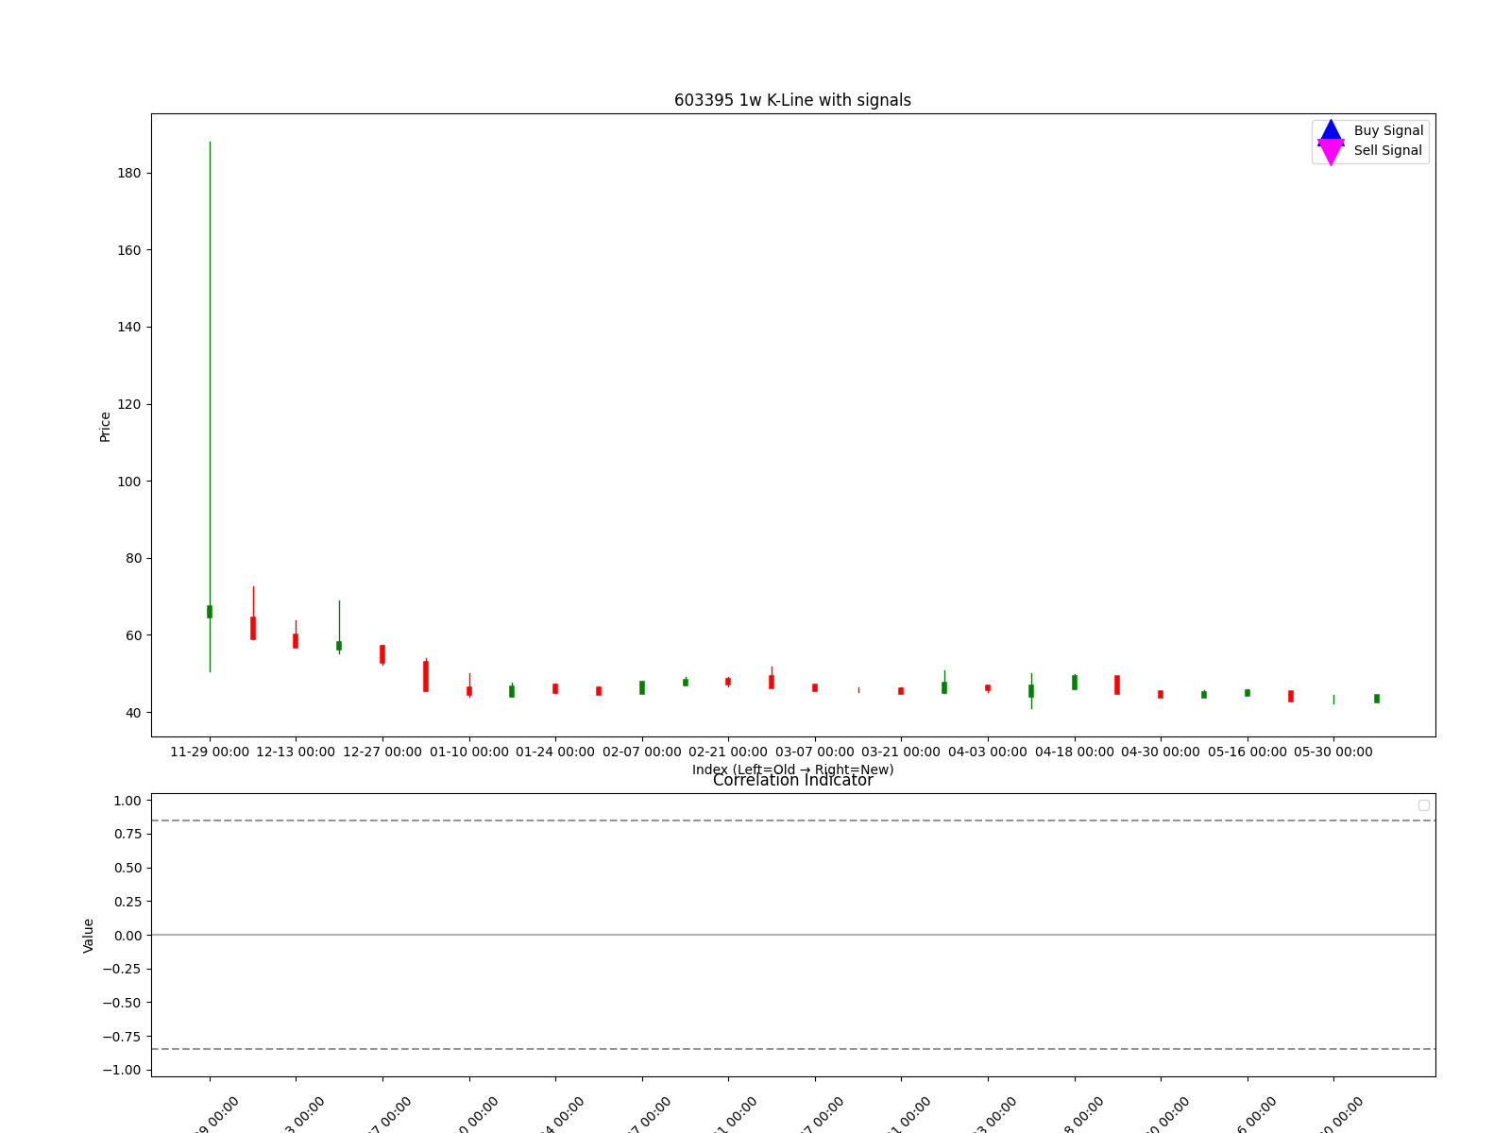
Task: Click the '603395 1w K-Line with signals' title
Action: pos(792,100)
